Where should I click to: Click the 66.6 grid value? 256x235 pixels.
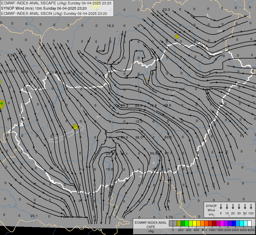tap(139, 106)
